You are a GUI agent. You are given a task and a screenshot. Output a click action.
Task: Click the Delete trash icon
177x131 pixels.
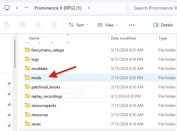pos(54,25)
